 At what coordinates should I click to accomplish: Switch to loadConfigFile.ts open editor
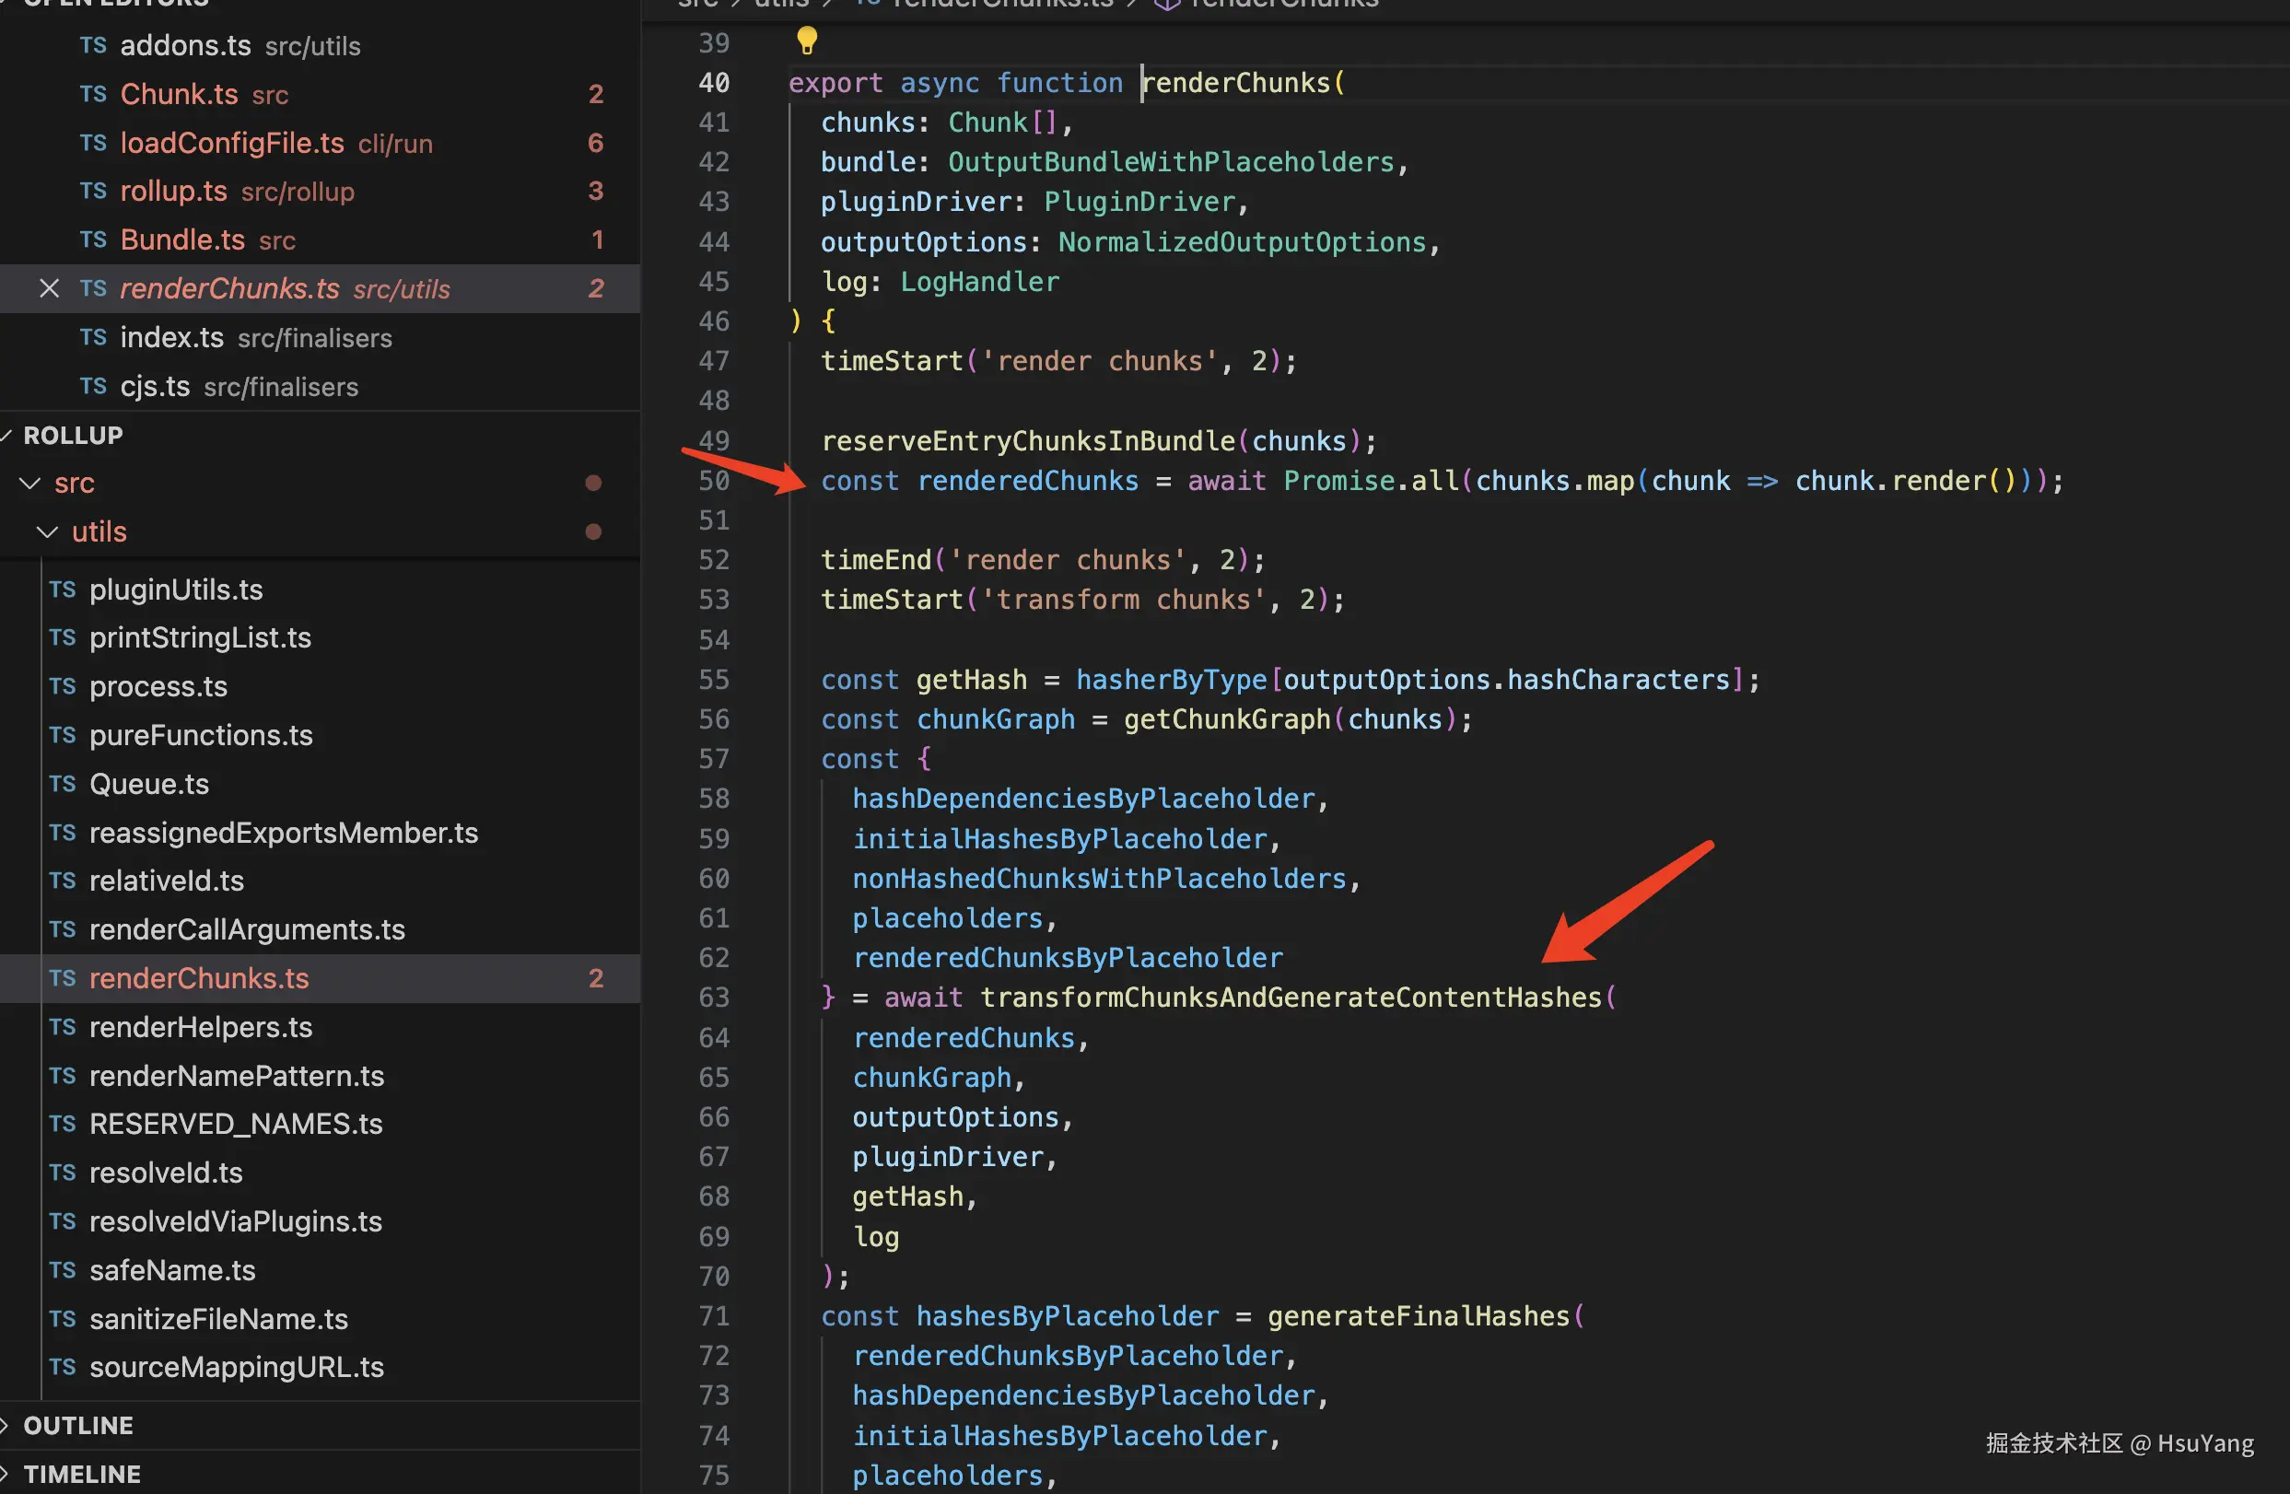tap(232, 143)
